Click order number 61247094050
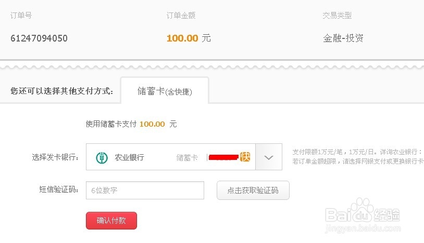 click(39, 38)
